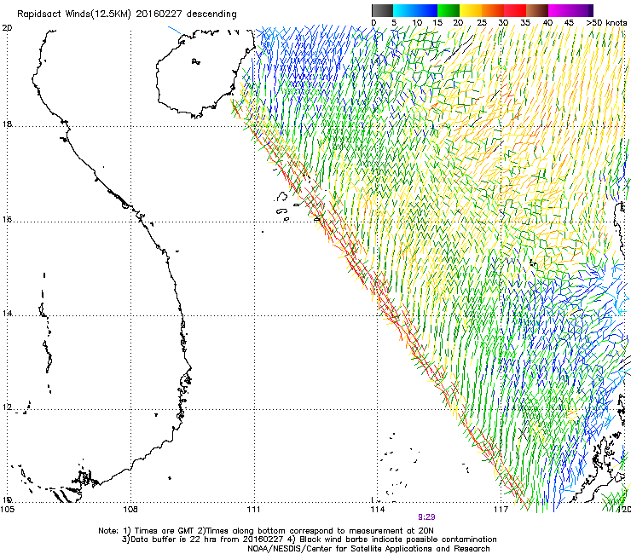
Task: Click the small lake outline inside Hainan island
Action: point(196,61)
